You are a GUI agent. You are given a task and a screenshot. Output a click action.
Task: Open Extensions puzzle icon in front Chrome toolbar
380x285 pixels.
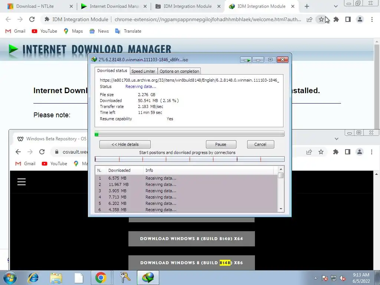pos(336,19)
